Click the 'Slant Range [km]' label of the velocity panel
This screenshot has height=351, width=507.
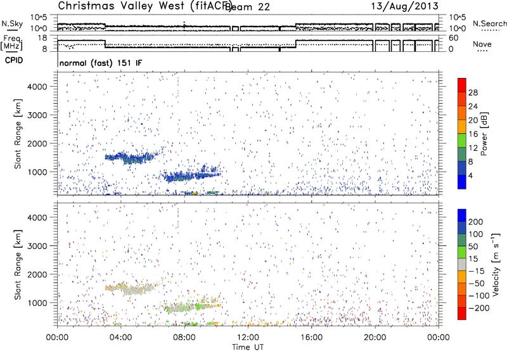[18, 264]
